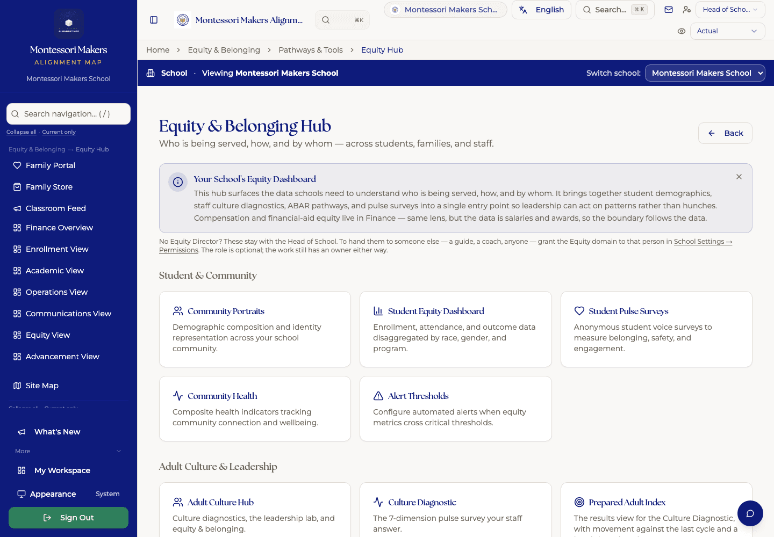
Task: Open the Actual view dropdown
Action: pyautogui.click(x=727, y=31)
